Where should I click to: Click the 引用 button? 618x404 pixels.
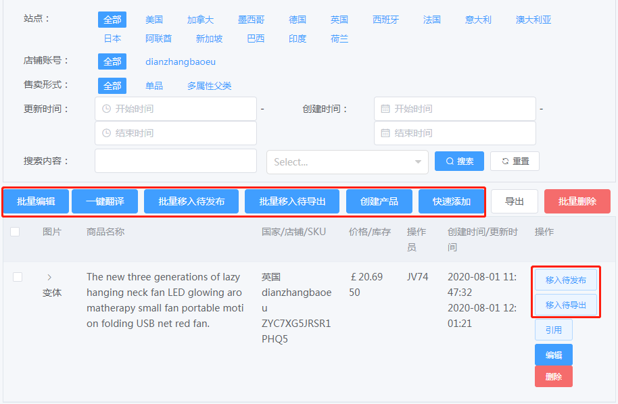554,330
